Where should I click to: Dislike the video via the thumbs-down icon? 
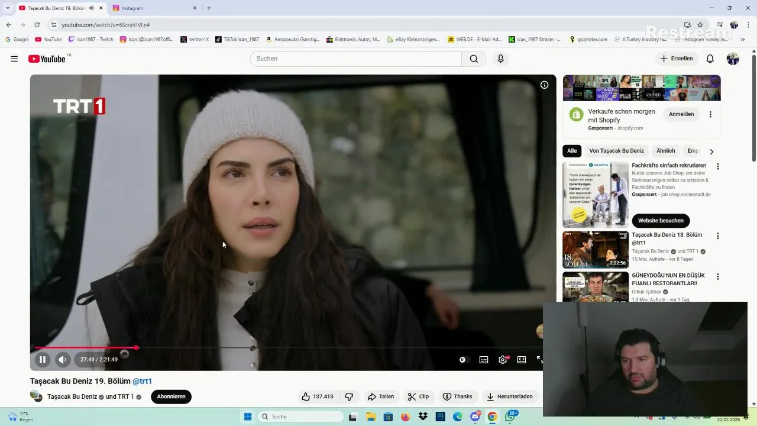pyautogui.click(x=349, y=396)
